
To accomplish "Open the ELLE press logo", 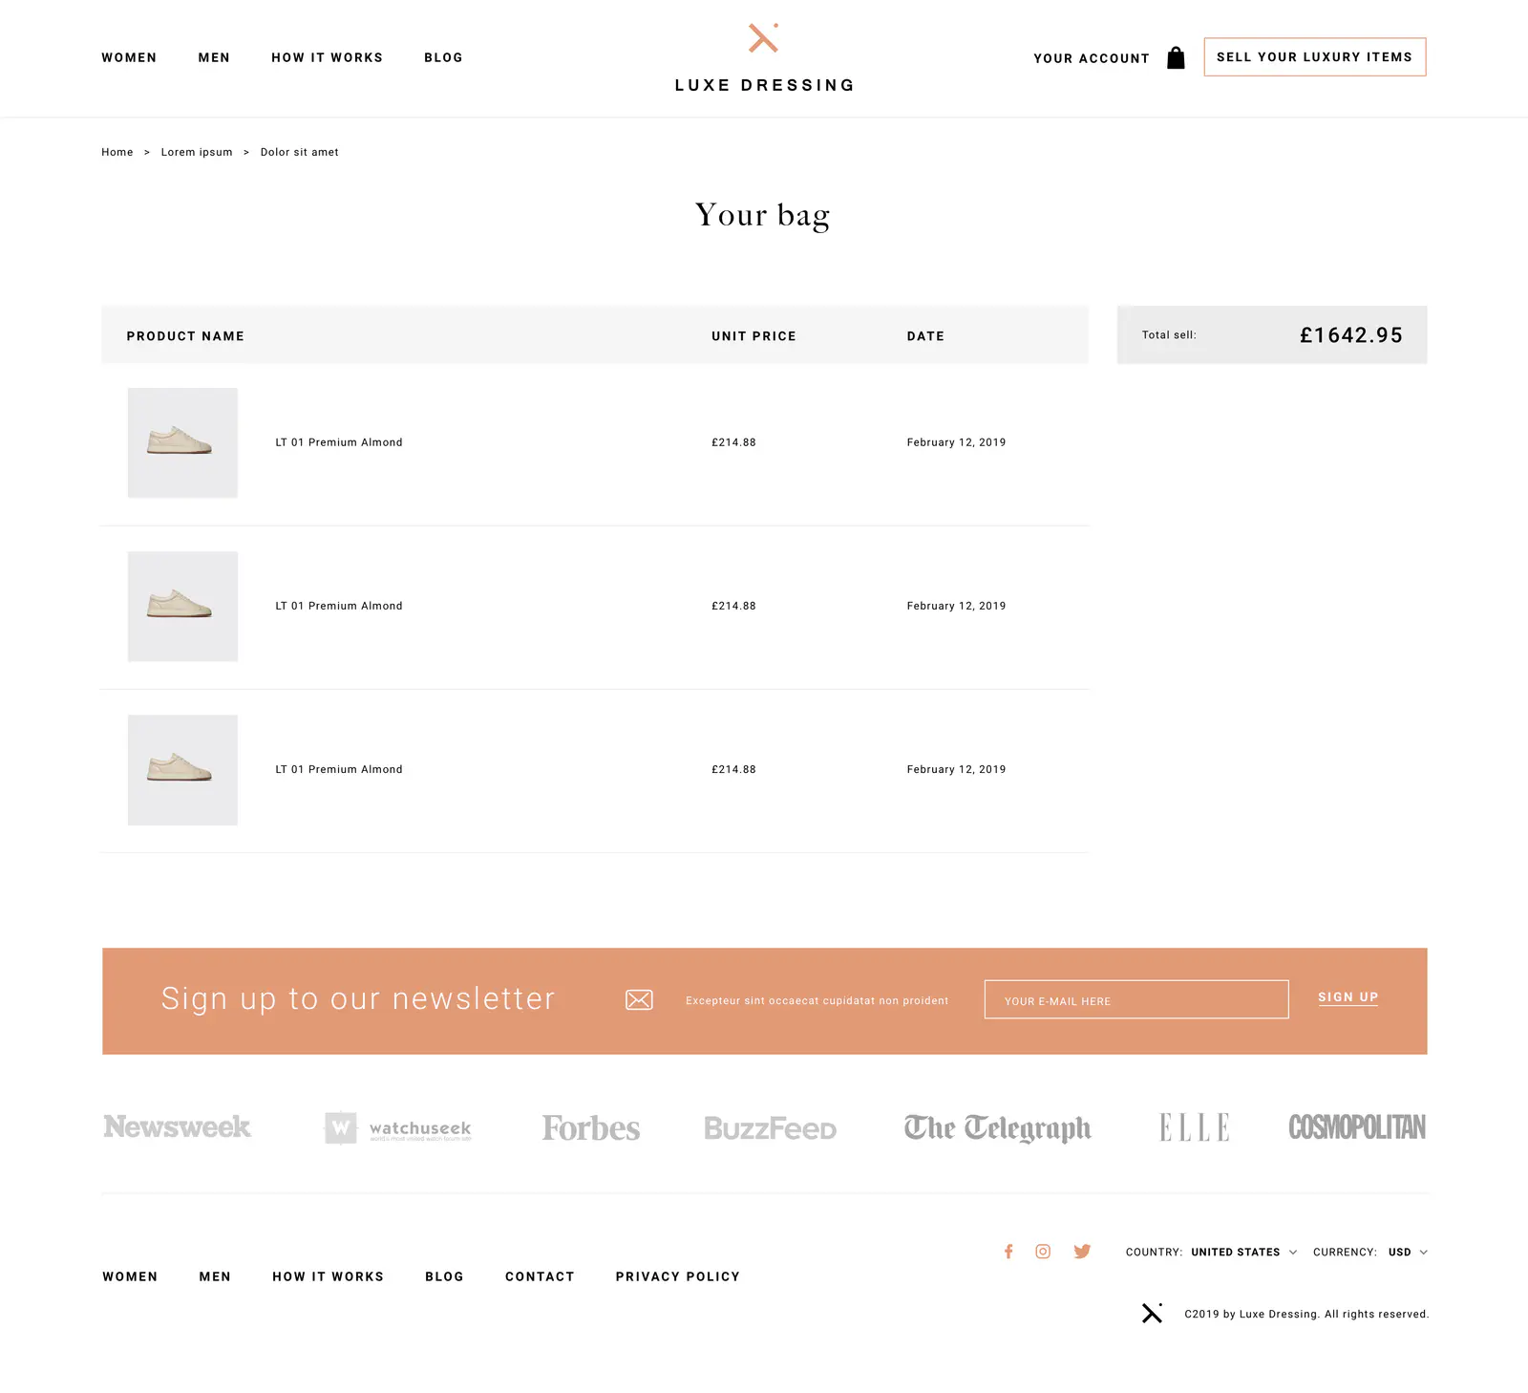I will point(1195,1127).
